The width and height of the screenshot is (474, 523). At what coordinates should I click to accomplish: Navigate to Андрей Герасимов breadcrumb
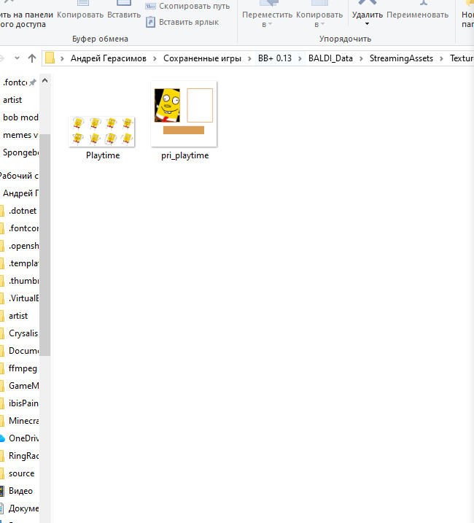pos(109,58)
